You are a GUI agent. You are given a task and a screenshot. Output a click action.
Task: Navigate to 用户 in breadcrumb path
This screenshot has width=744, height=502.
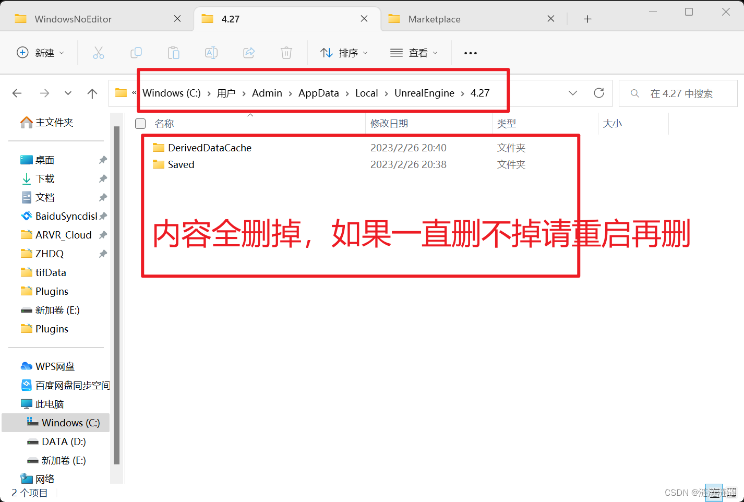tap(226, 93)
